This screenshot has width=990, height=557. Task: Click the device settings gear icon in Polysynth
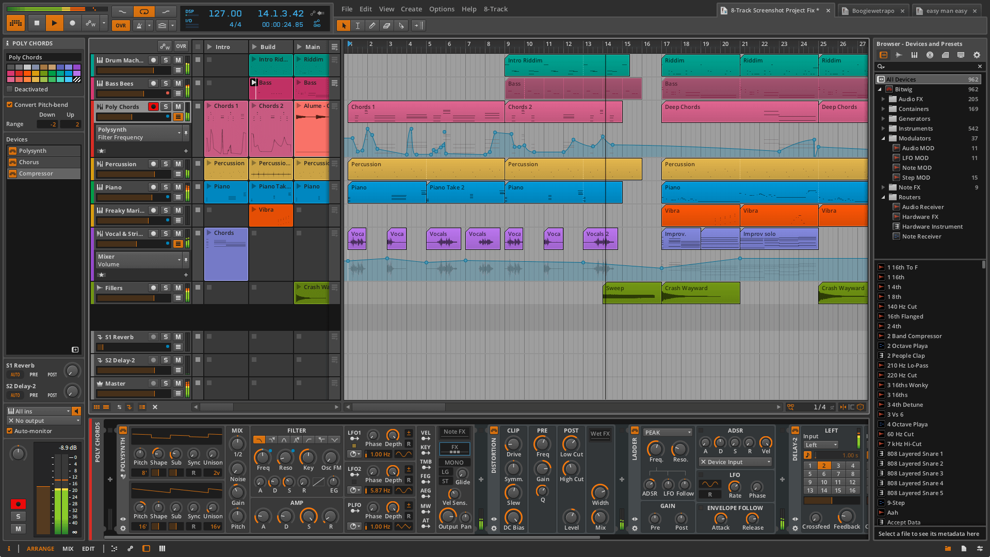pyautogui.click(x=123, y=528)
